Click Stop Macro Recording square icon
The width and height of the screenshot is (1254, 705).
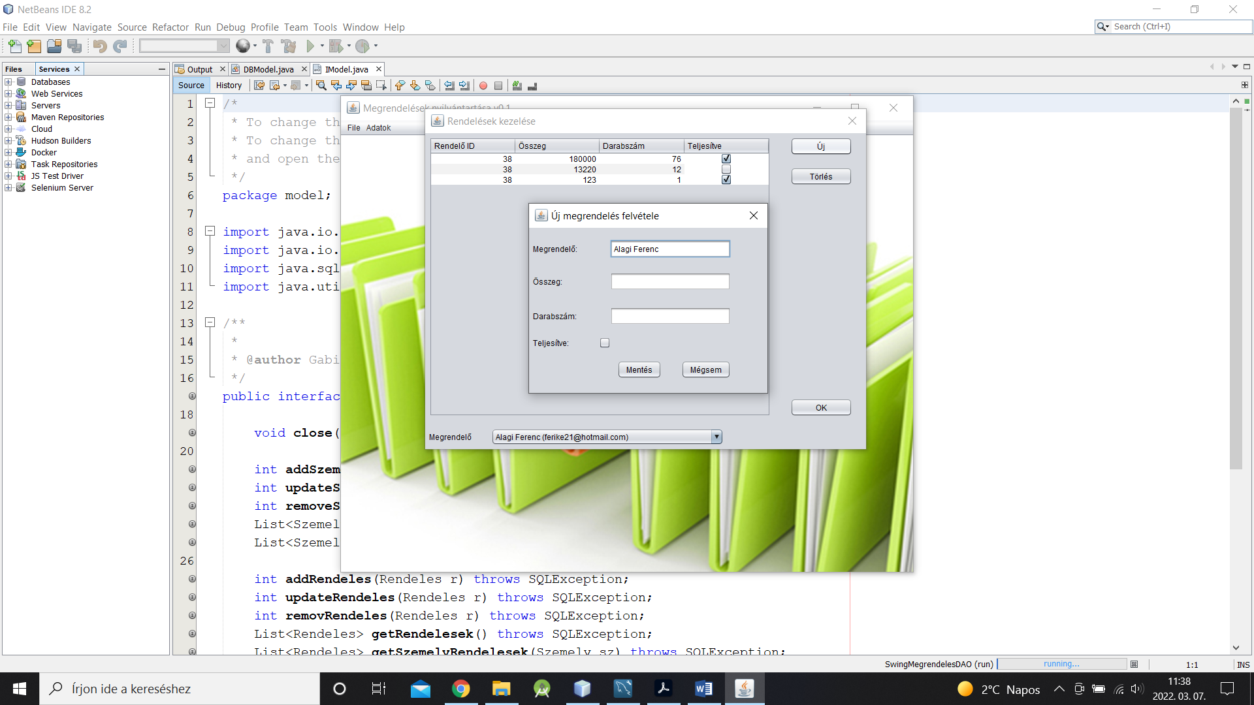tap(498, 86)
